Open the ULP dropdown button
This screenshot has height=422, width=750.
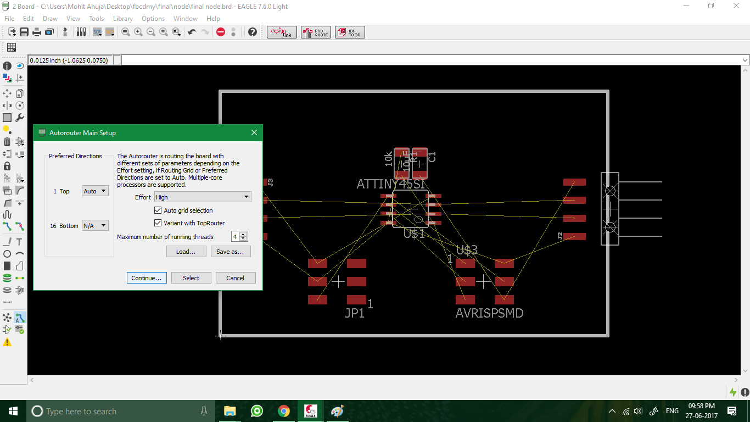coord(110,32)
